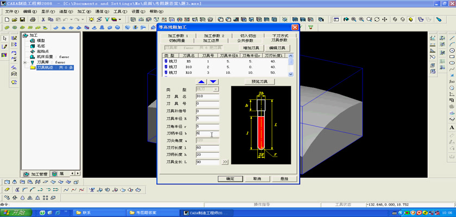The width and height of the screenshot is (456, 217).
Task: Click the 刀刃长度 l input field
Action: click(207, 148)
